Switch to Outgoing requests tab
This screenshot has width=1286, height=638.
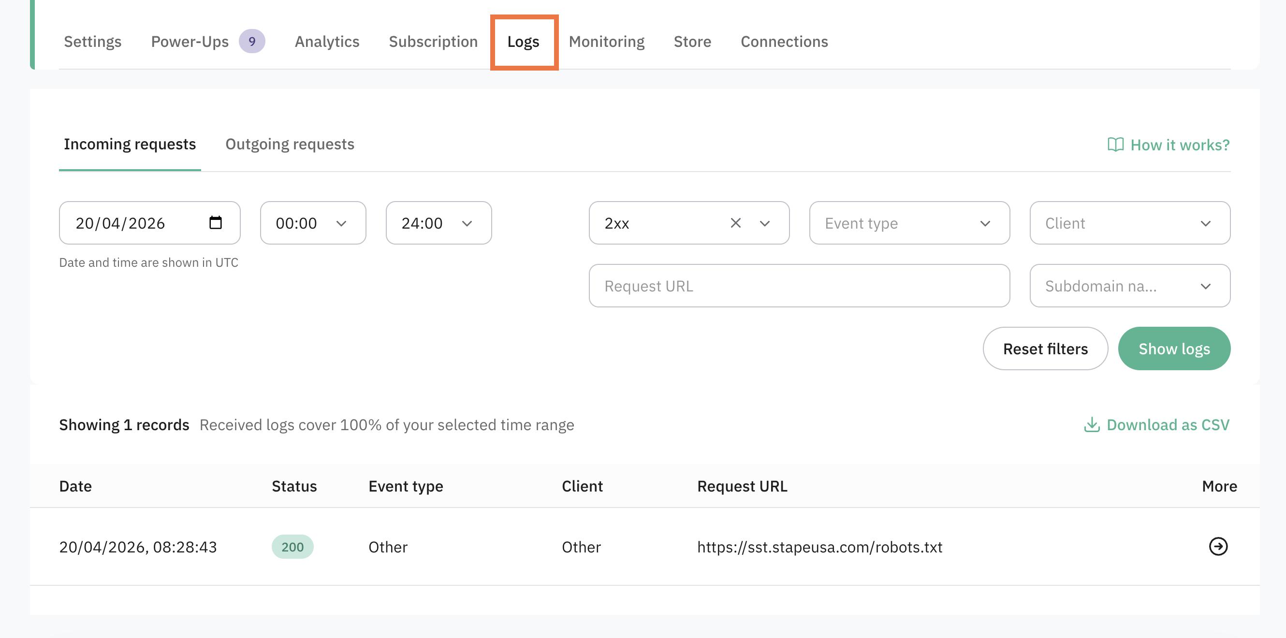[290, 144]
